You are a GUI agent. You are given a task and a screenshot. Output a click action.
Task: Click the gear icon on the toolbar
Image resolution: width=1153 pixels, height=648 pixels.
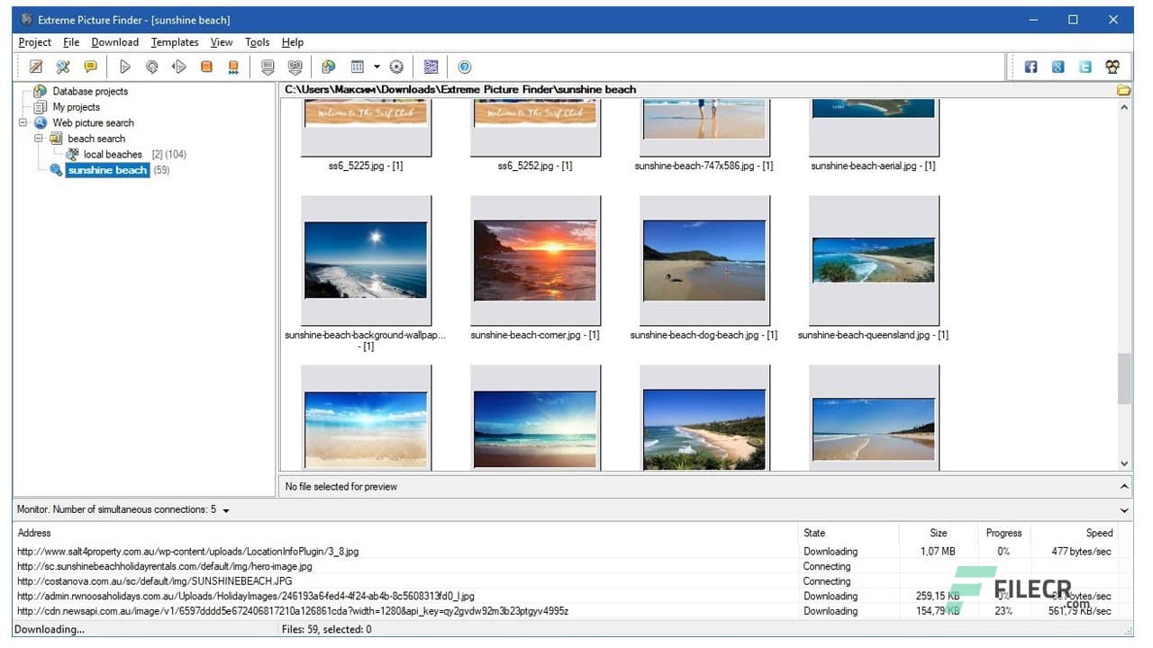click(x=396, y=67)
